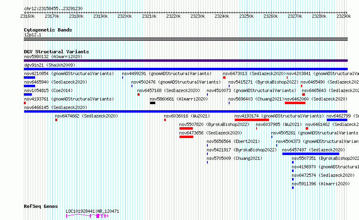Open the nsv4203841 variant label

click(323, 73)
